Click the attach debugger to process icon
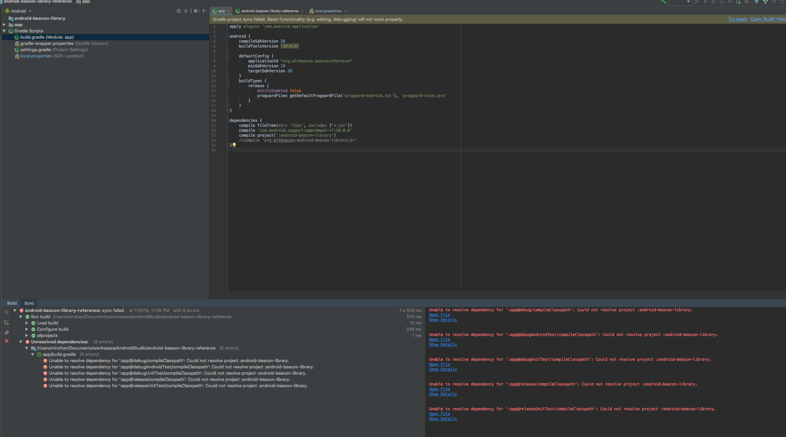 click(x=738, y=2)
